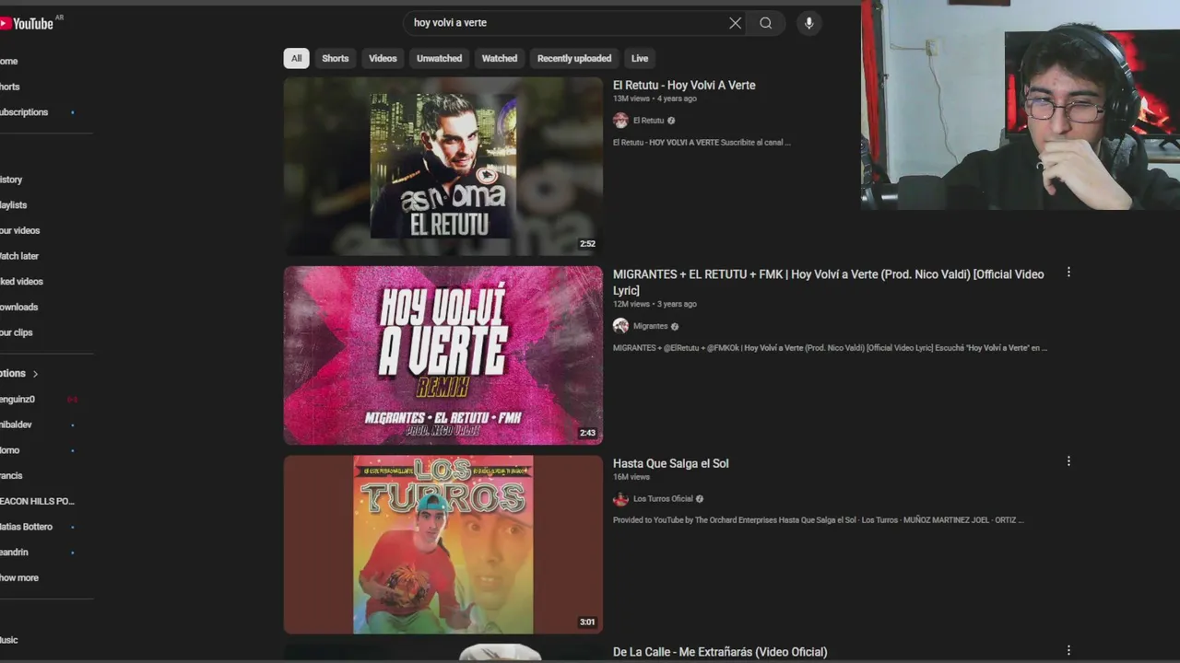Start voice search with the microphone icon
1180x663 pixels.
tap(808, 23)
